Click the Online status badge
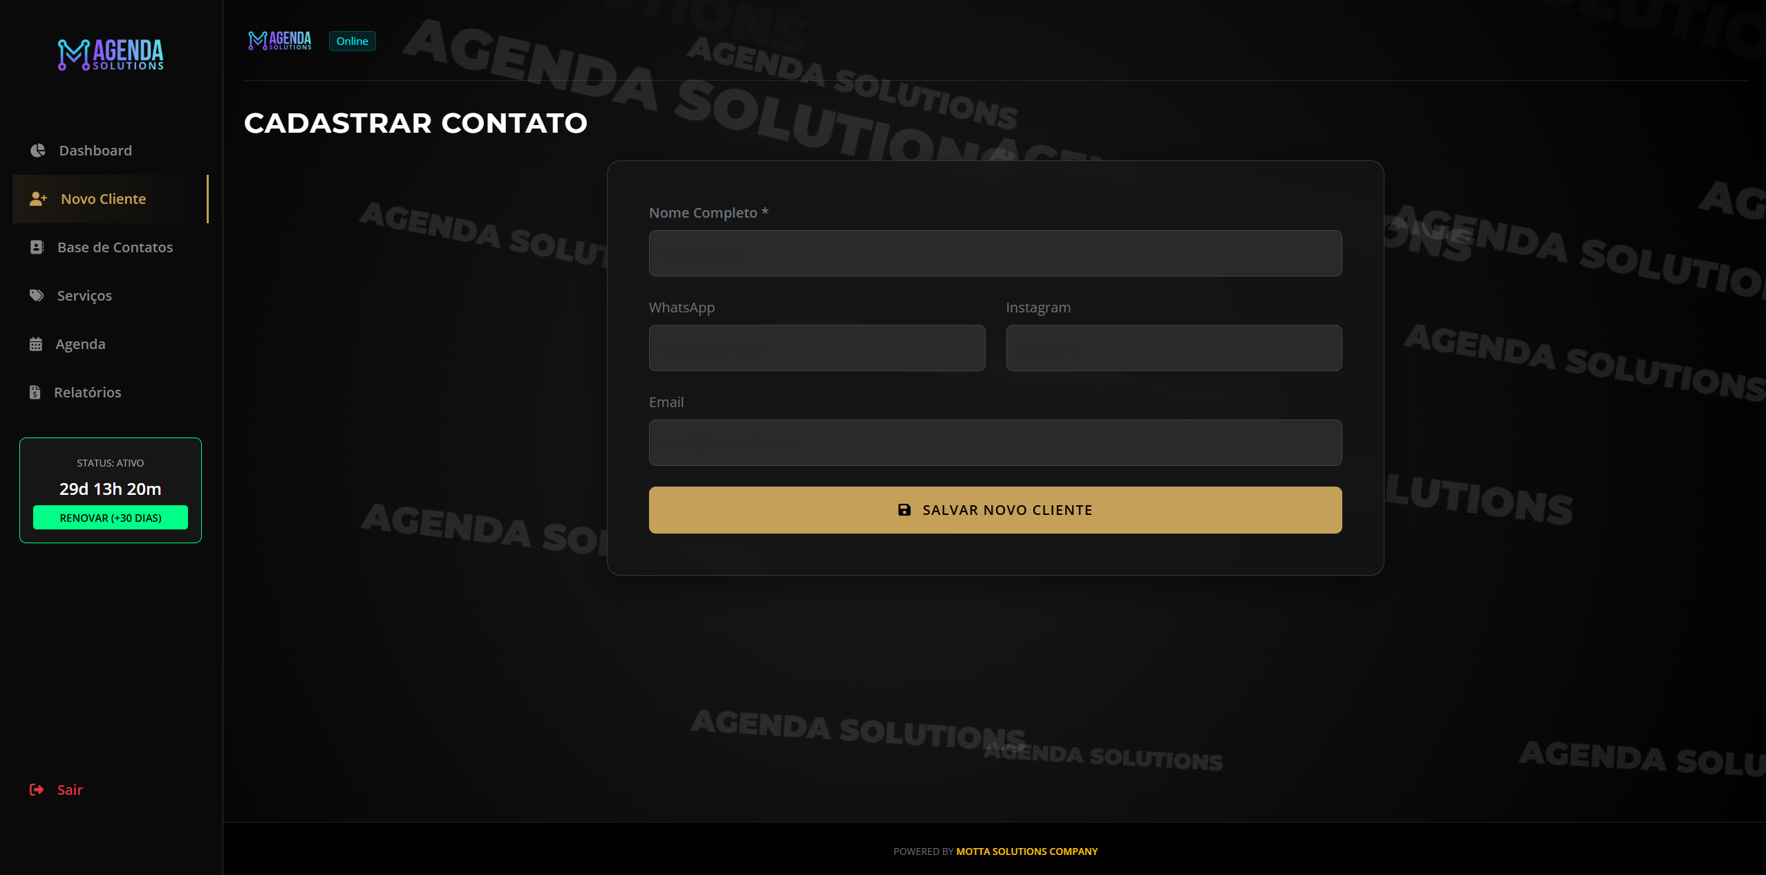Image resolution: width=1766 pixels, height=875 pixels. coord(352,41)
